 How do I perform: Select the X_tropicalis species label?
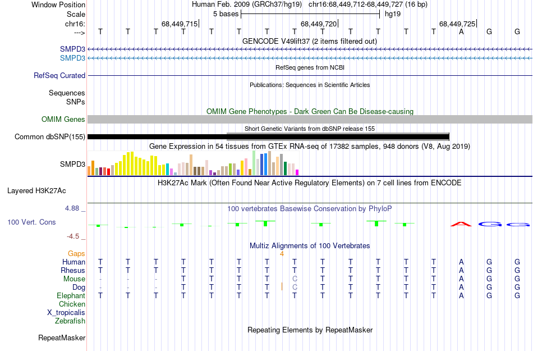click(66, 313)
